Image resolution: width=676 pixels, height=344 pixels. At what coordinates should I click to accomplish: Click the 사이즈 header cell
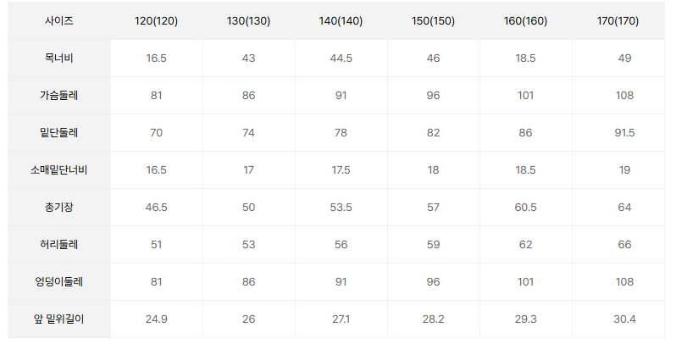click(x=59, y=20)
